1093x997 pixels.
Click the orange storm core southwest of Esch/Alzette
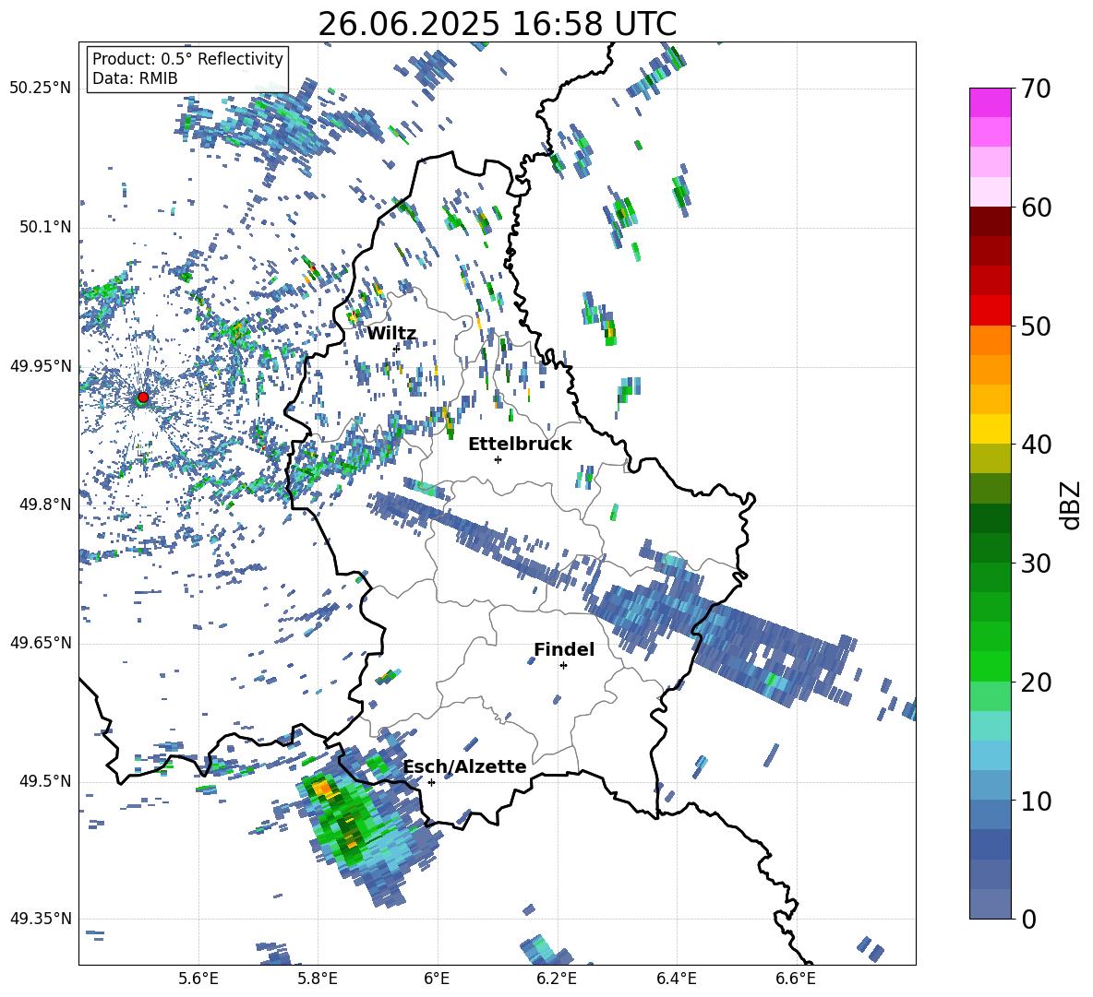323,789
